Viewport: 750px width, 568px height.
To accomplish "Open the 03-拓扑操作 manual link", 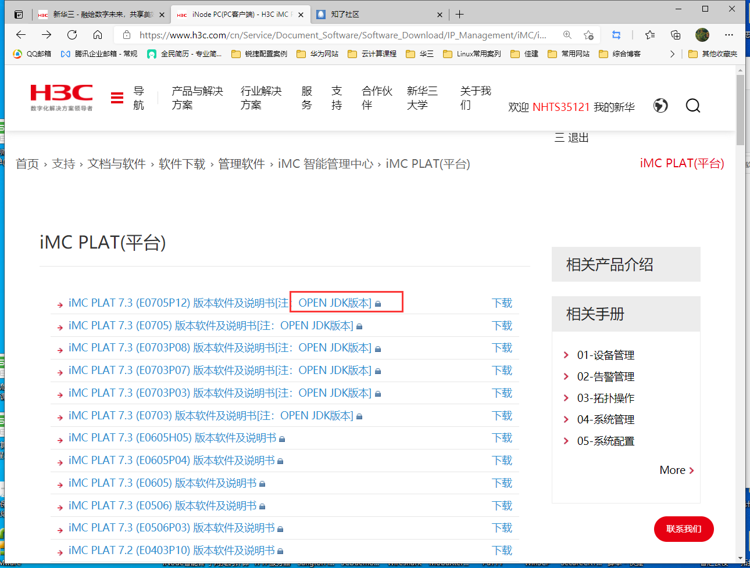I will point(606,398).
